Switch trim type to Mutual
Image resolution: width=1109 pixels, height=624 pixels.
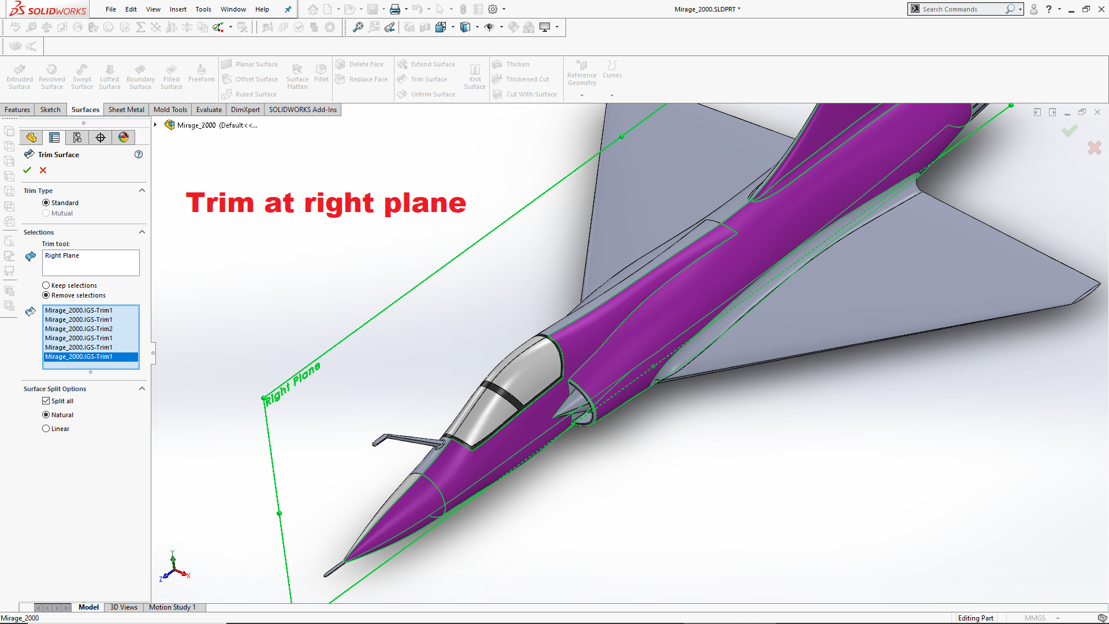click(x=46, y=213)
